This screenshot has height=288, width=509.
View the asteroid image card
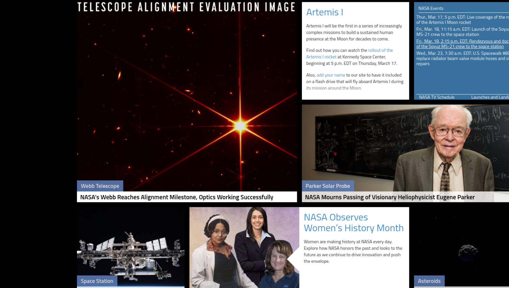[x=461, y=247]
